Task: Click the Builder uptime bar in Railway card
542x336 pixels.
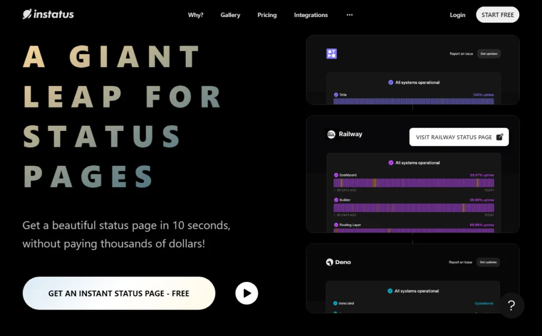Action: (414, 208)
